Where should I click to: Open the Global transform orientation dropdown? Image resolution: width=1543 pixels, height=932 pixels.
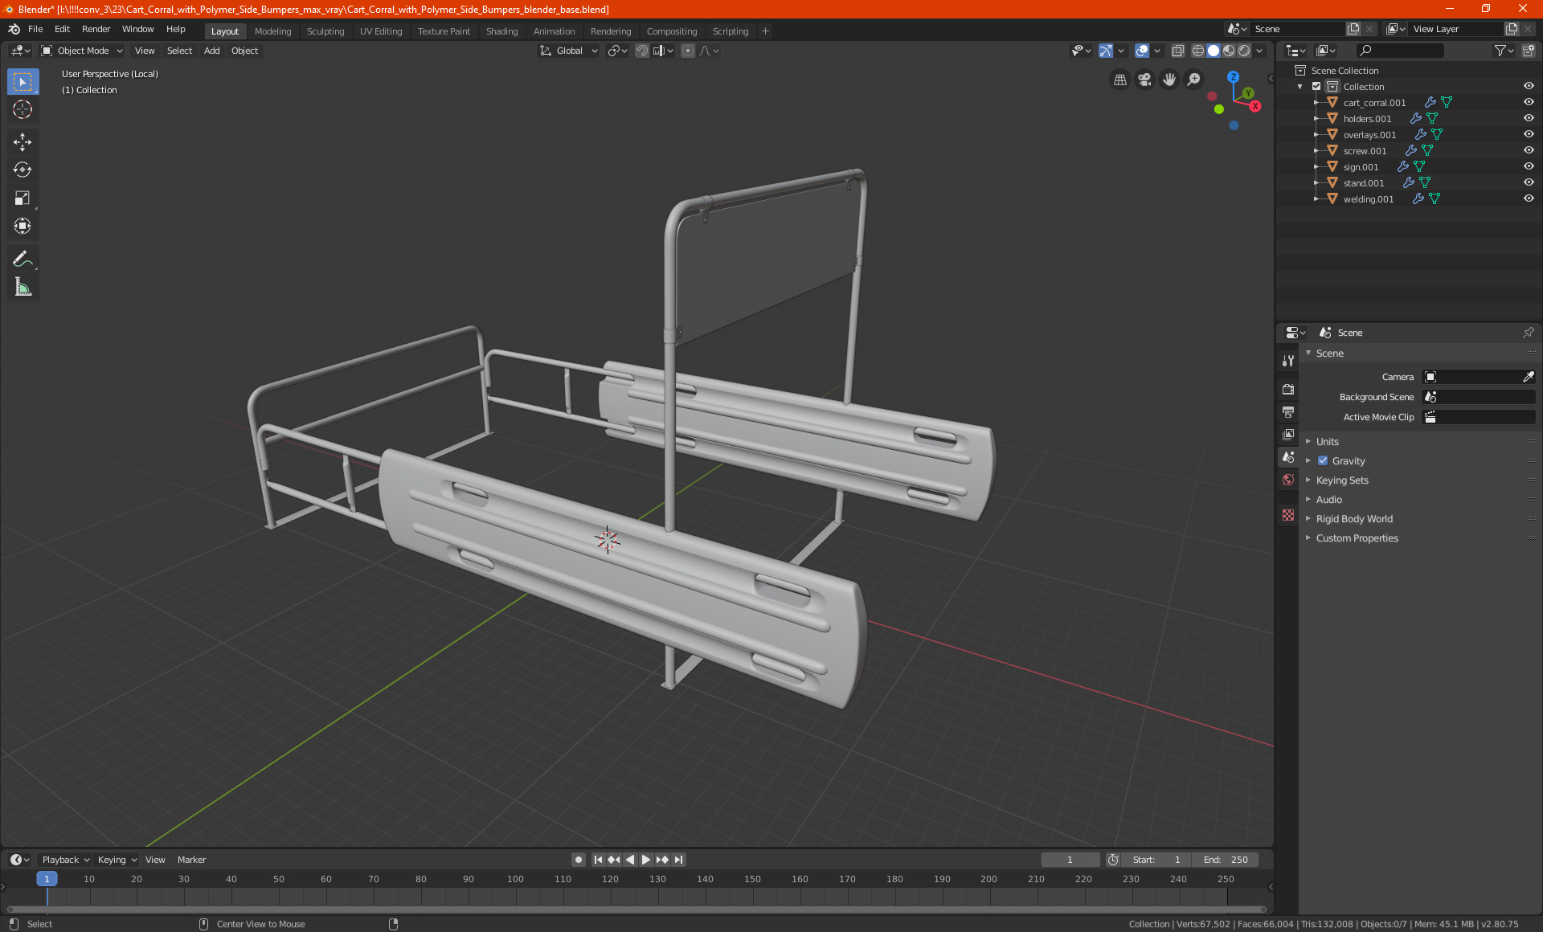pyautogui.click(x=569, y=51)
